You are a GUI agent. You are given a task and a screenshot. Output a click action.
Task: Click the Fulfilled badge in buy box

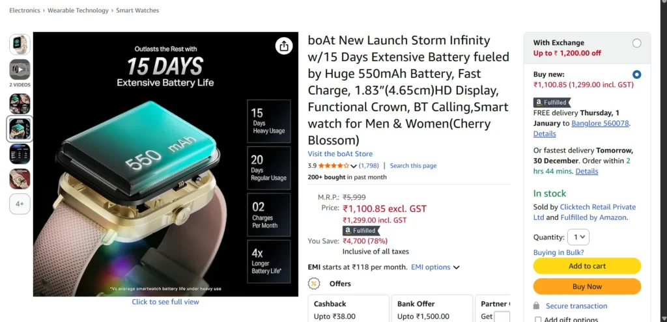tap(552, 102)
